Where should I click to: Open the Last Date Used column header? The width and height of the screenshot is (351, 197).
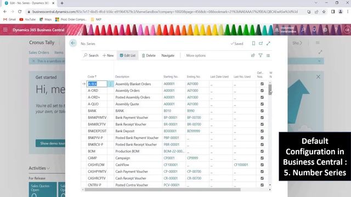coord(219,77)
